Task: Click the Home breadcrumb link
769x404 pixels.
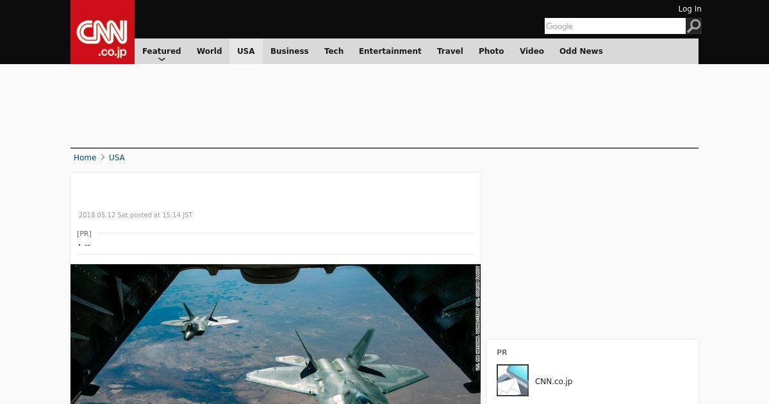Action: pyautogui.click(x=85, y=158)
